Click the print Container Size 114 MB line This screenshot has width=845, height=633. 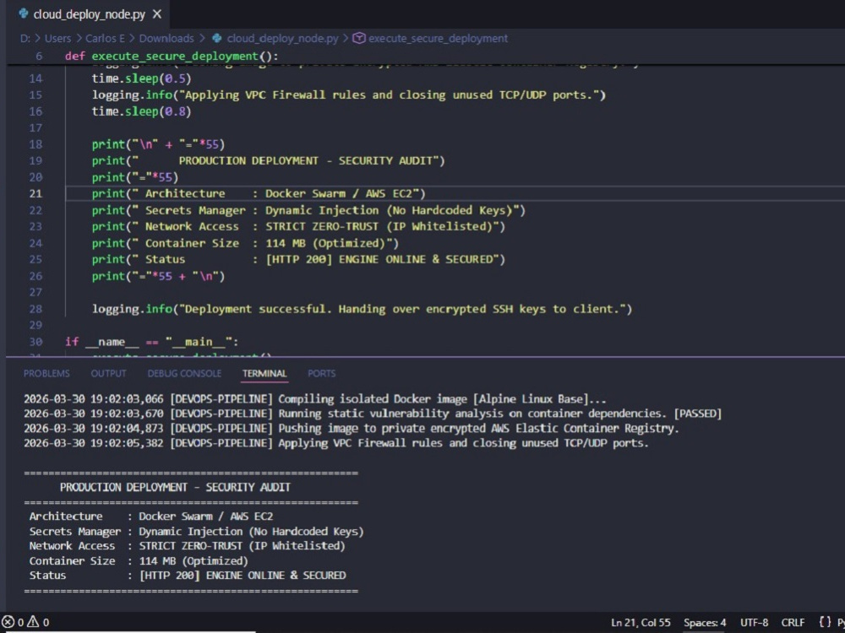pos(245,243)
